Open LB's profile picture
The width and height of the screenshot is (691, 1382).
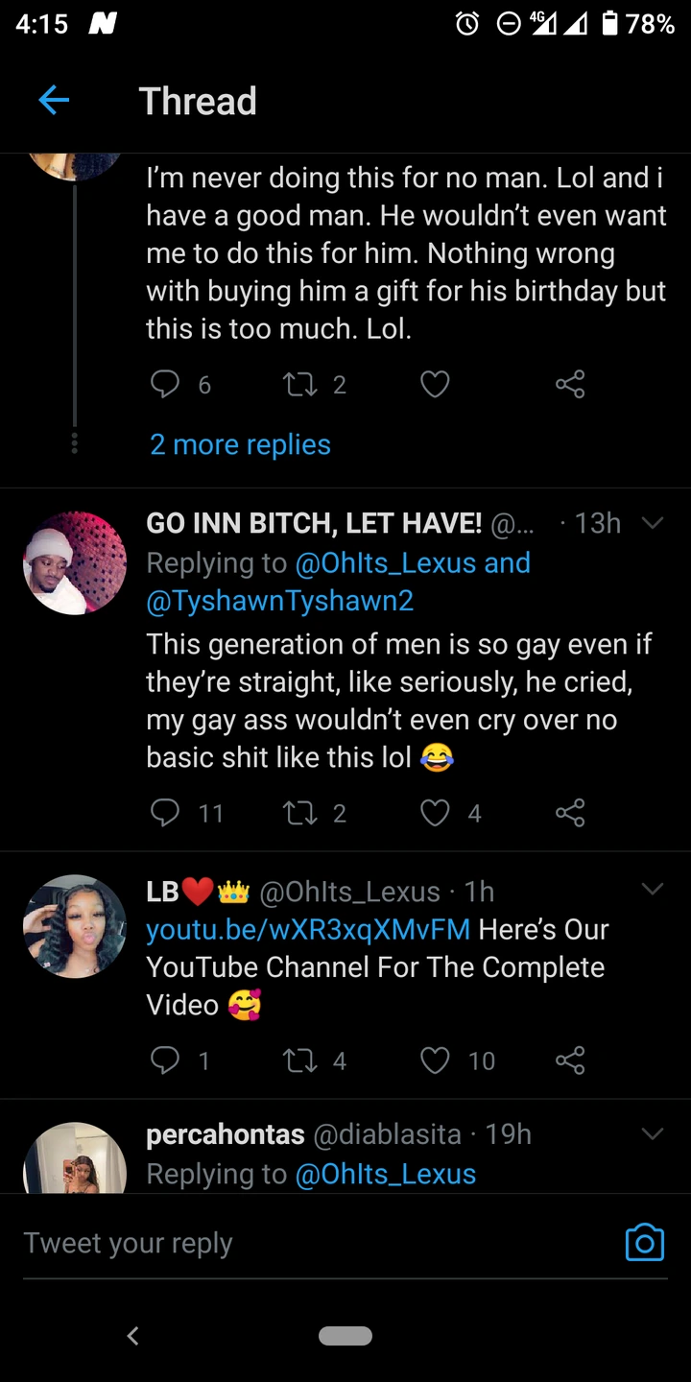coord(75,926)
